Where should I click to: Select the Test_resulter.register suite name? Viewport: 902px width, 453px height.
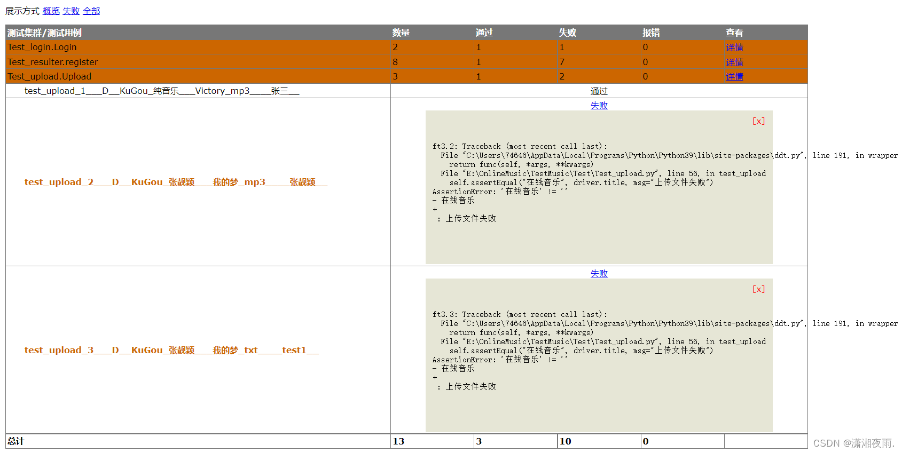pyautogui.click(x=53, y=62)
